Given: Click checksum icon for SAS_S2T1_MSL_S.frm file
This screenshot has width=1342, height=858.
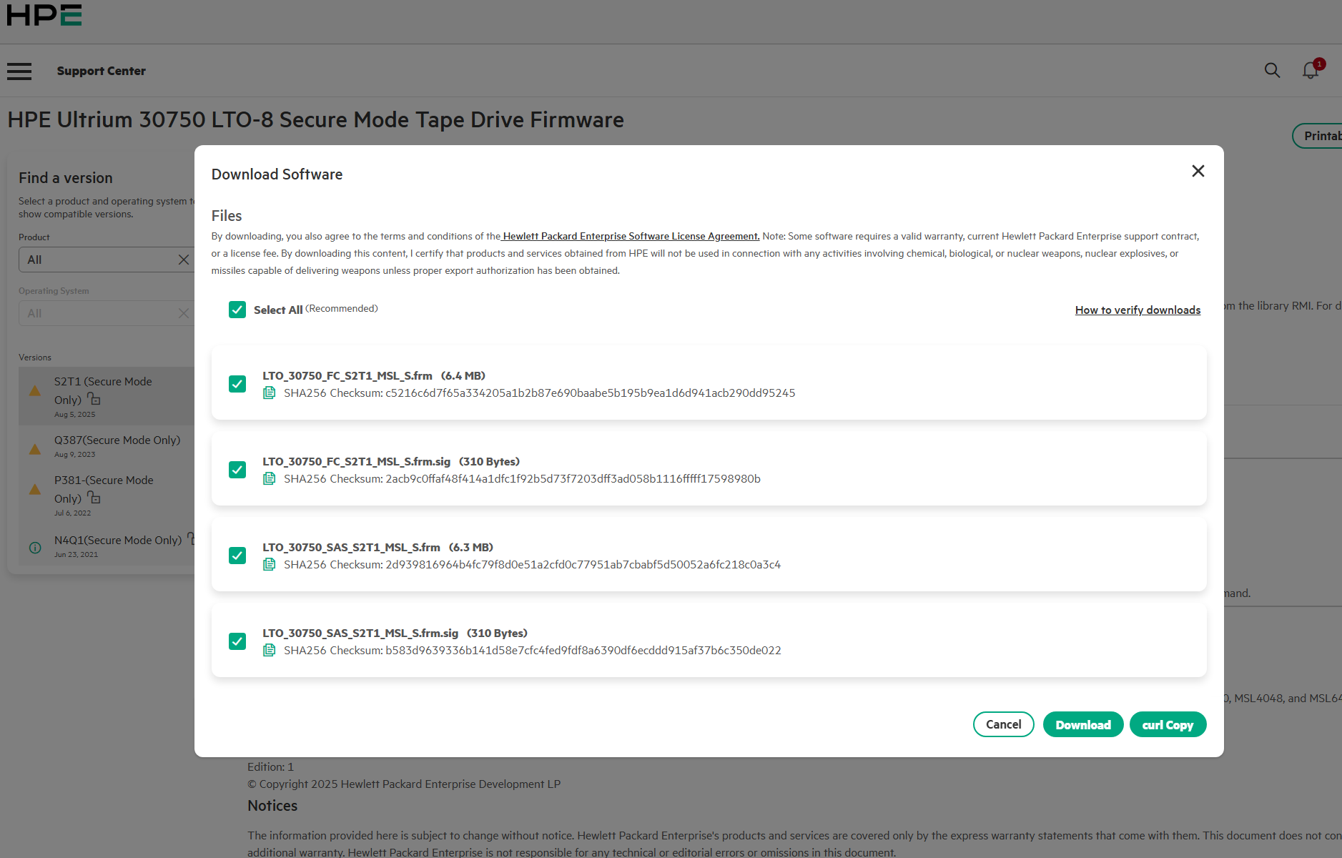Looking at the screenshot, I should (x=270, y=564).
